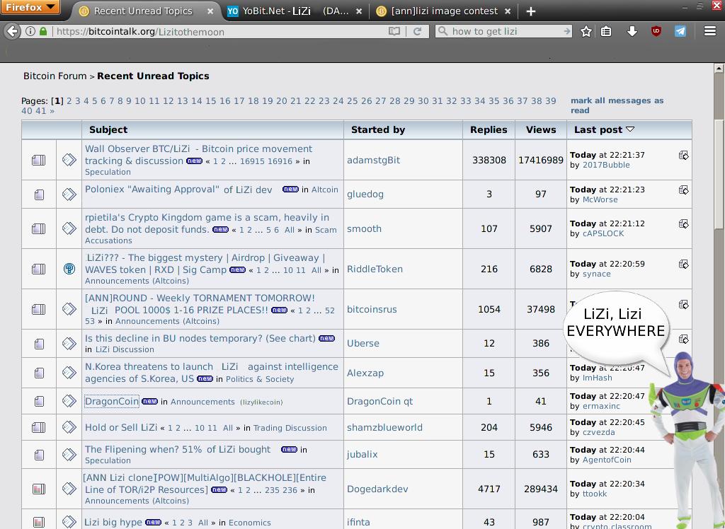This screenshot has width=725, height=529.
Task: Open the Hold or Sell LiZi topic
Action: coord(121,427)
